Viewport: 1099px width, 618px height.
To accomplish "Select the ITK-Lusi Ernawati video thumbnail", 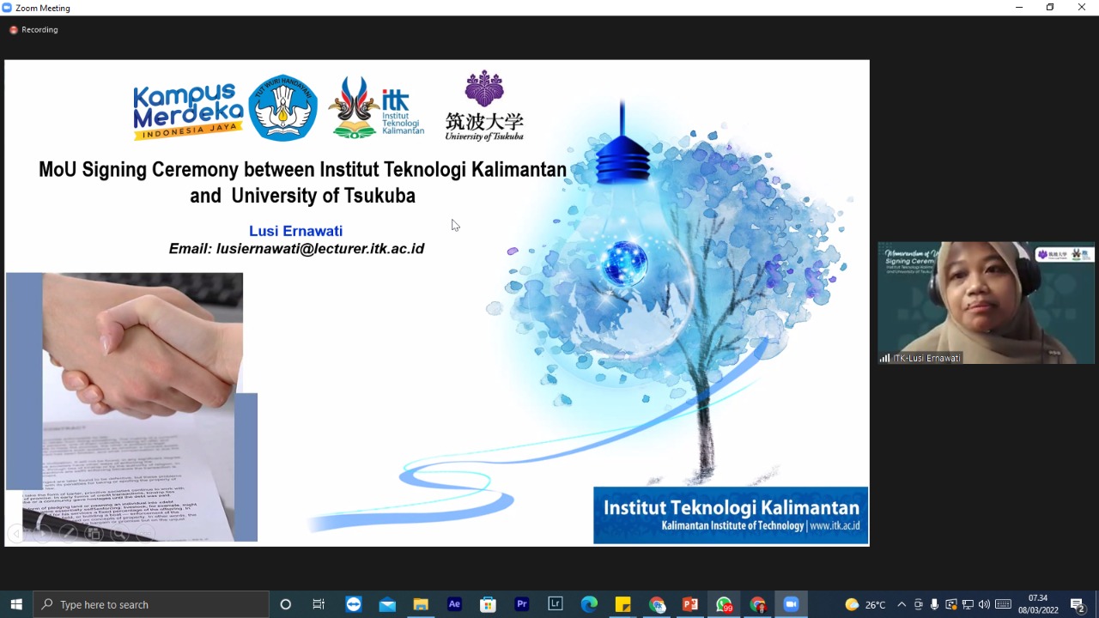I will 986,303.
